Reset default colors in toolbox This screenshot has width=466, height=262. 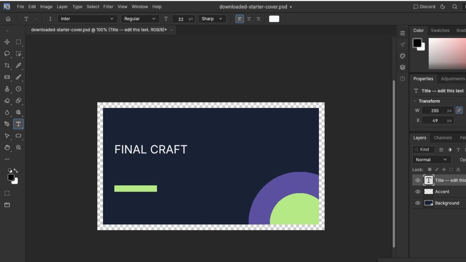[x=10, y=171]
